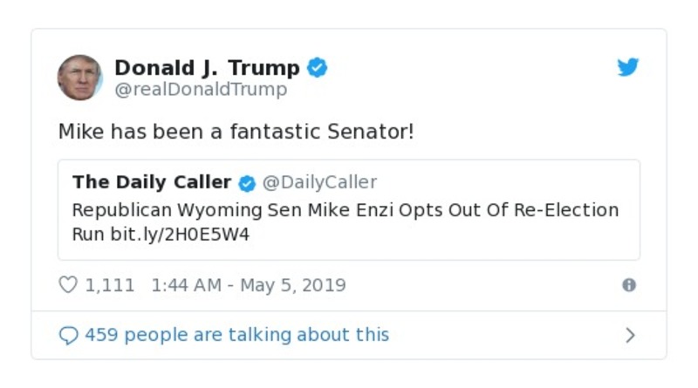Expand the conversation using the right chevron

(x=630, y=336)
